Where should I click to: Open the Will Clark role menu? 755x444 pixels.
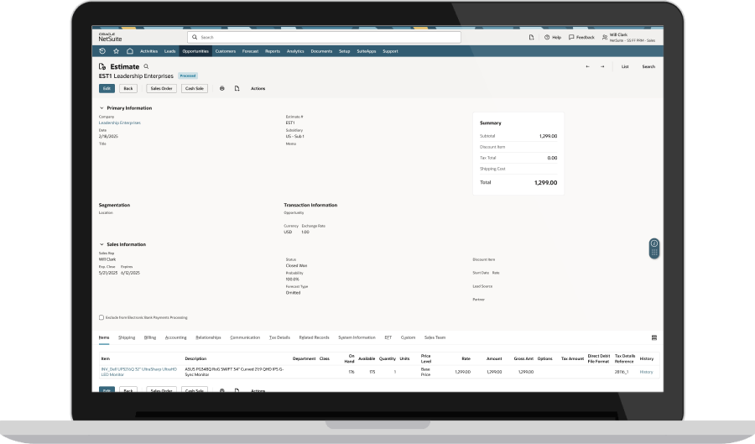click(x=629, y=38)
